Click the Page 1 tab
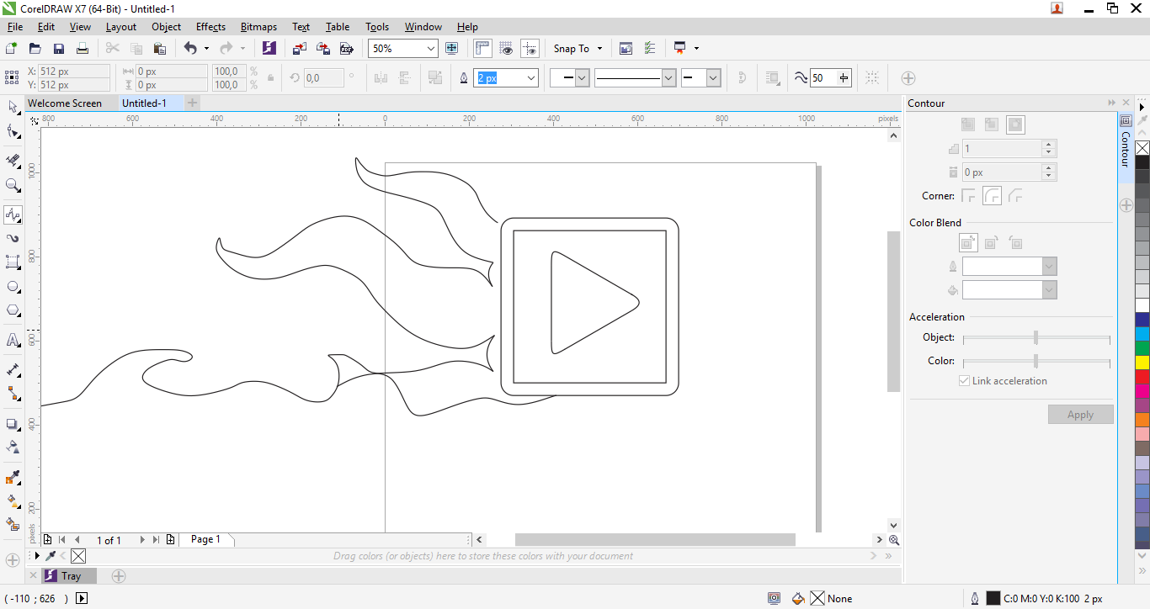Viewport: 1150px width, 609px height. (x=205, y=539)
